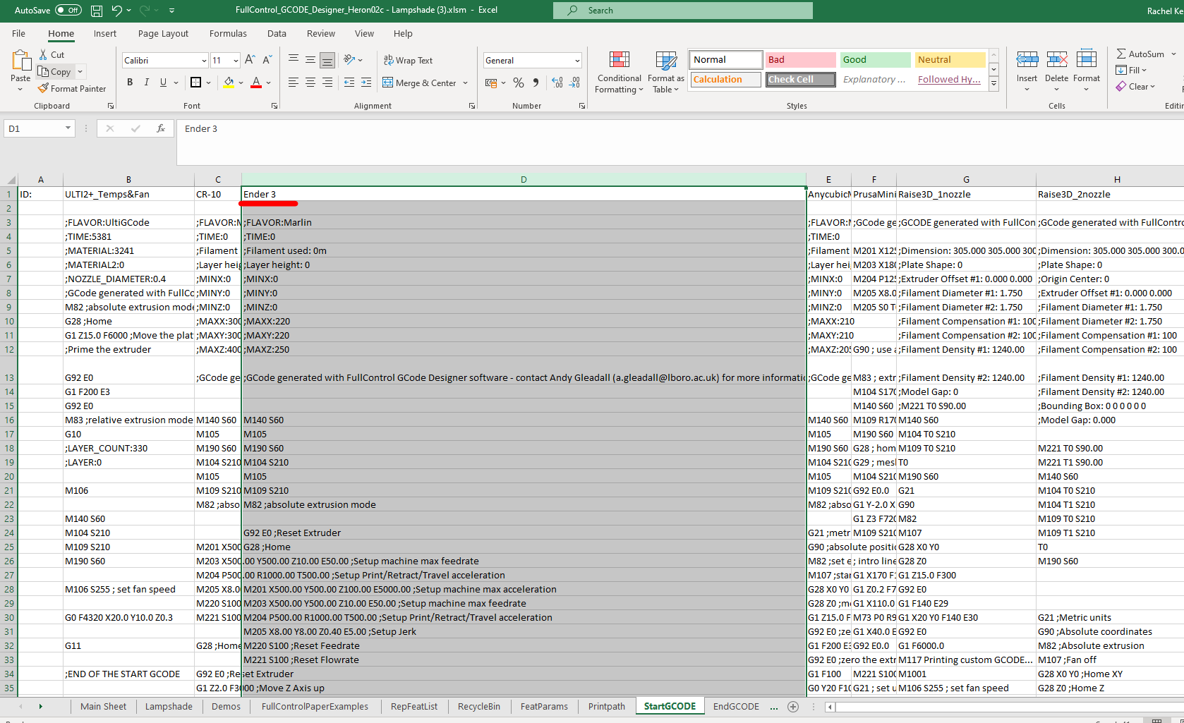Open the AutoSum options arrow

pyautogui.click(x=1174, y=54)
